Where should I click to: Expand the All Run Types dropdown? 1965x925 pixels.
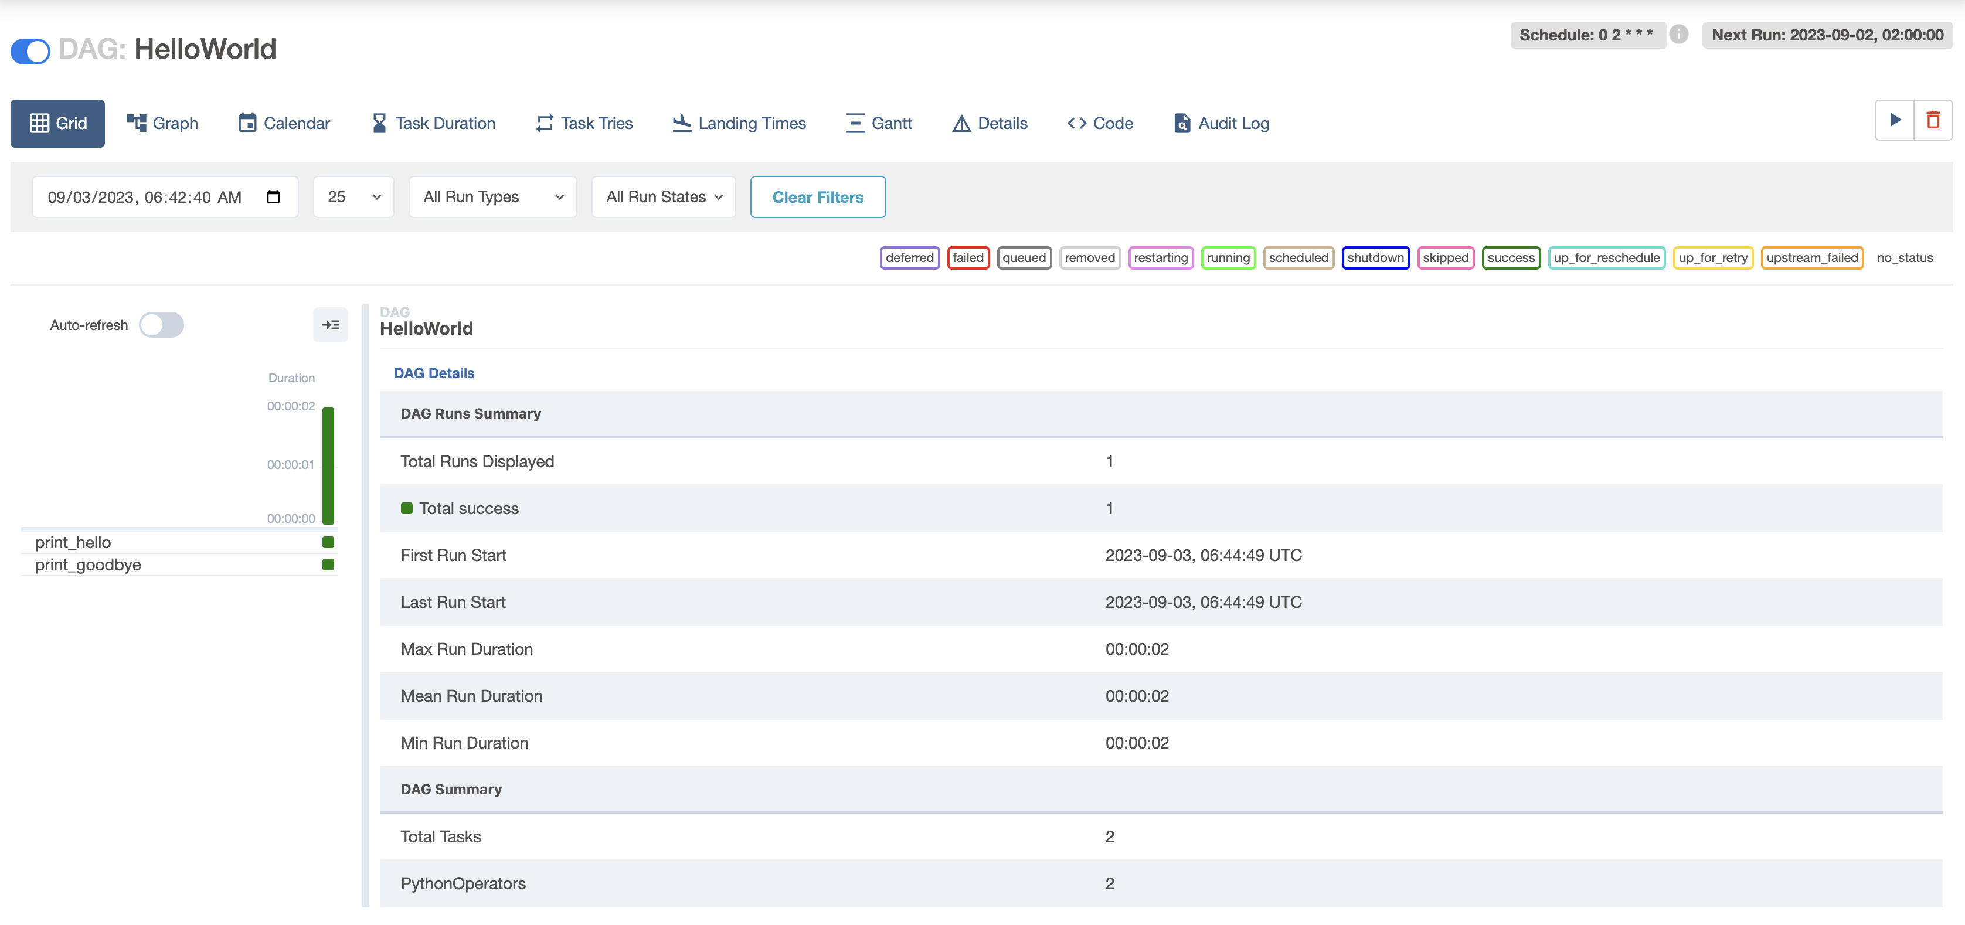tap(493, 197)
